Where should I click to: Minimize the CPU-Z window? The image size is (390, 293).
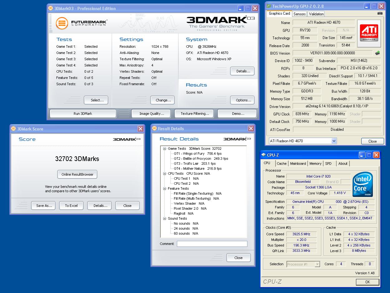(x=362, y=155)
